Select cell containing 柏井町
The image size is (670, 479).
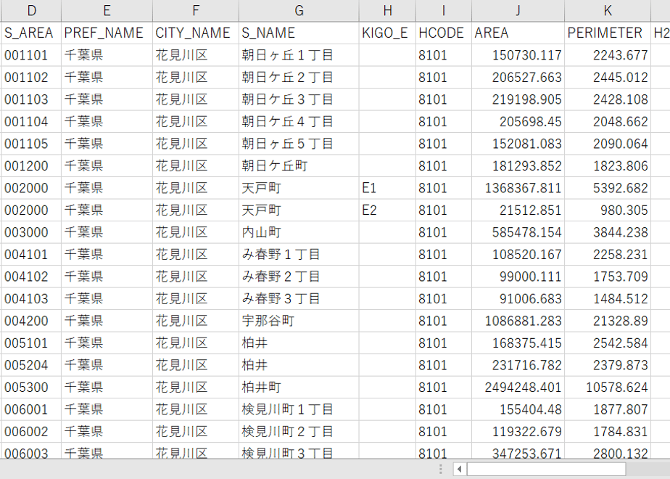coord(299,388)
